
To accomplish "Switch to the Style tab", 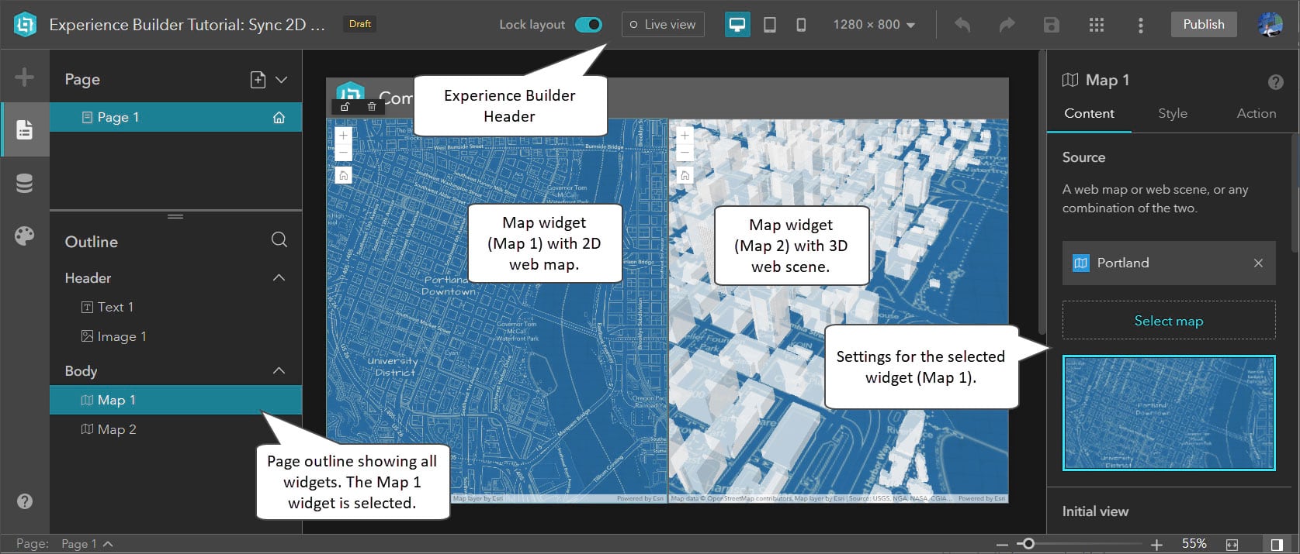I will [x=1172, y=114].
